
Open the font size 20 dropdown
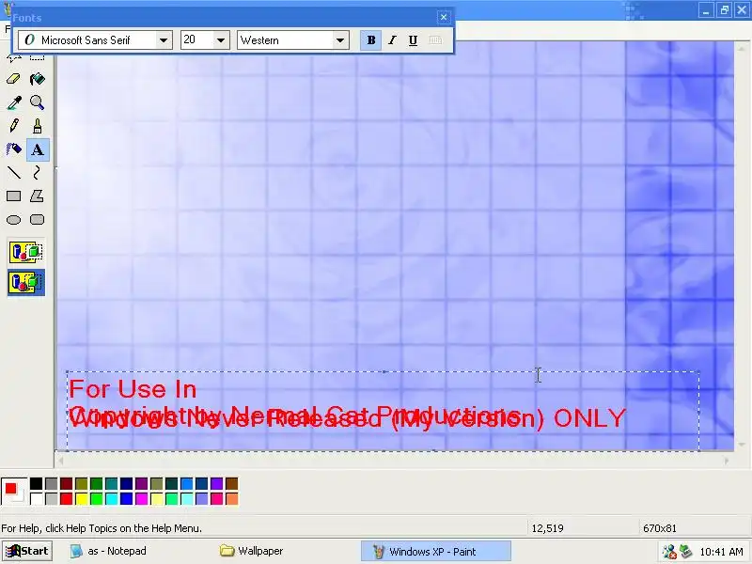tap(221, 40)
